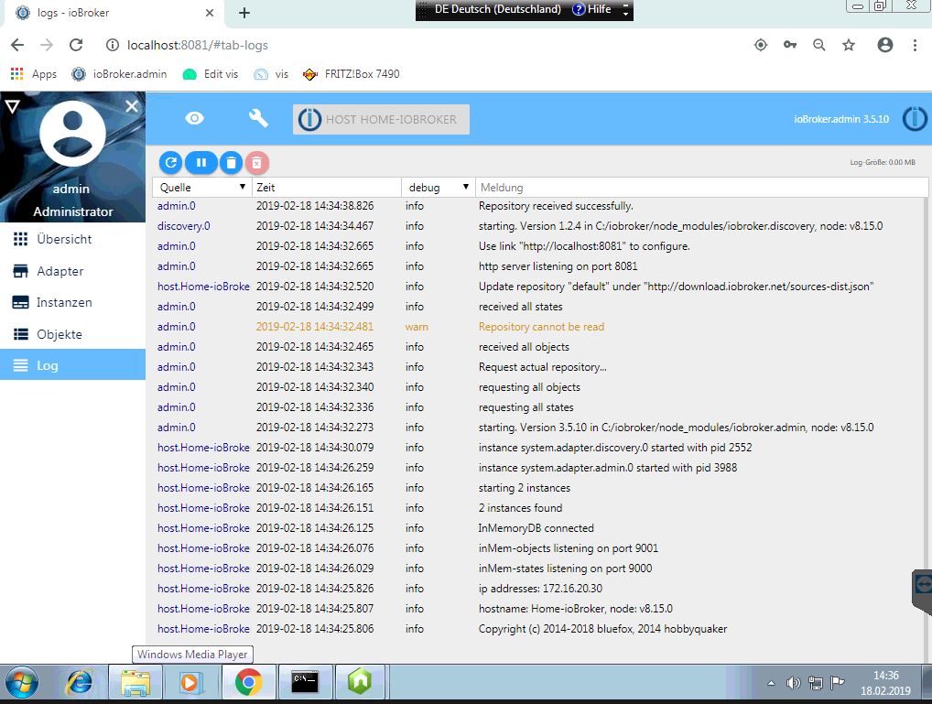Bookmark this page with star
This screenshot has width=932, height=704.
pyautogui.click(x=849, y=45)
